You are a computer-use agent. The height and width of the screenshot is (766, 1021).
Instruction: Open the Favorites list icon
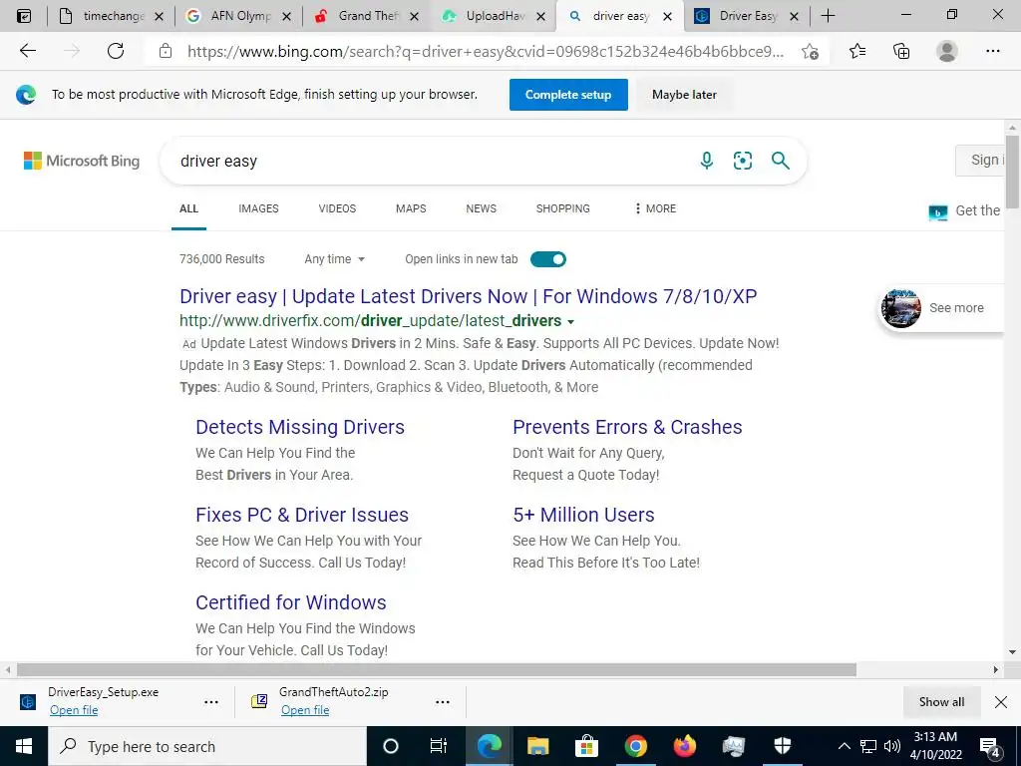(x=857, y=51)
